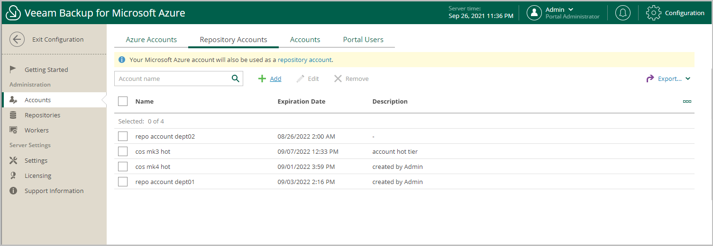713x246 pixels.
Task: Open the Accounts tab at top
Action: point(305,40)
